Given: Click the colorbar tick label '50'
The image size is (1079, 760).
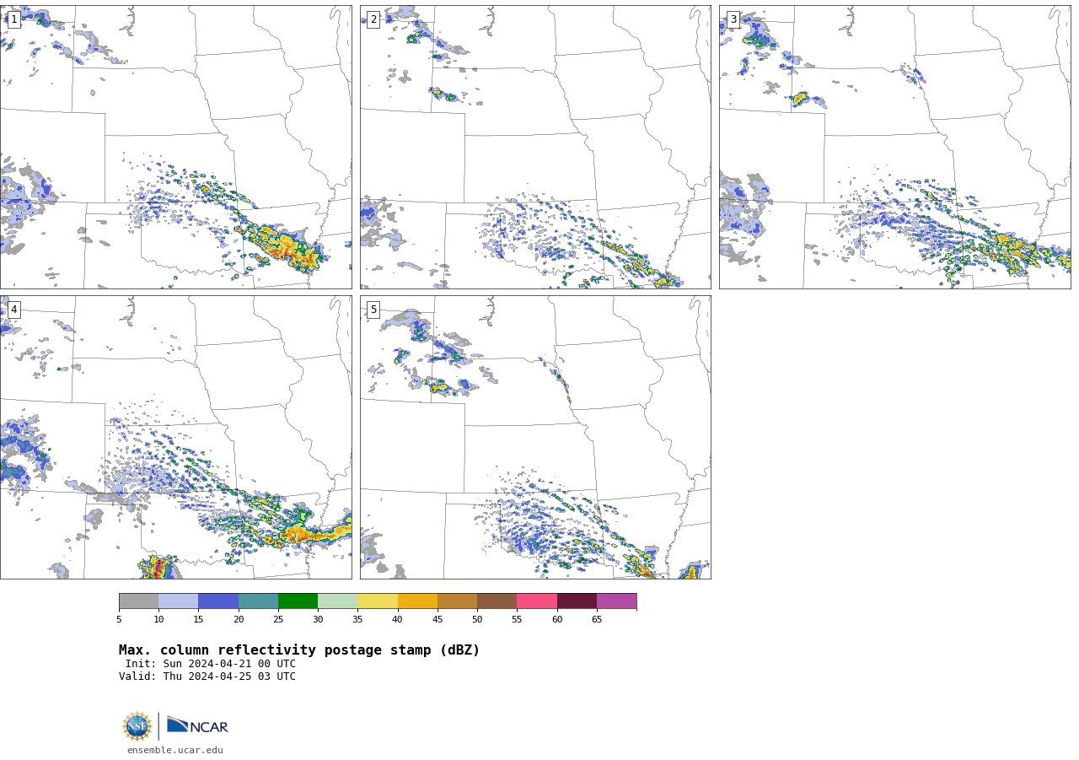Looking at the screenshot, I should coord(477,620).
